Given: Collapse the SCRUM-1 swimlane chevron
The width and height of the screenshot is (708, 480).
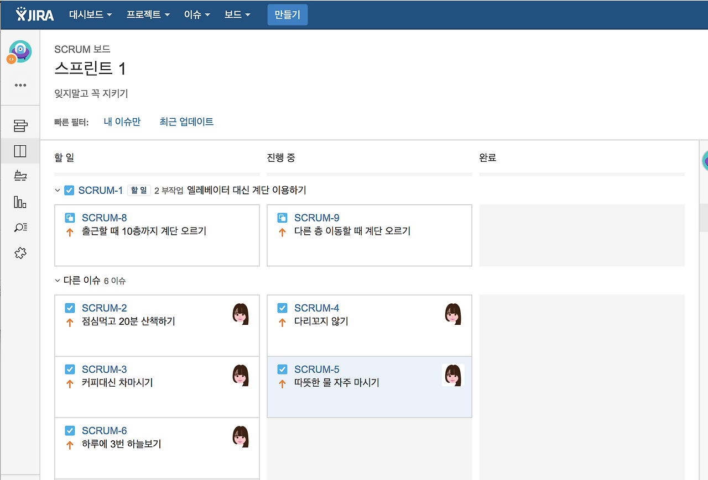Looking at the screenshot, I should point(57,190).
